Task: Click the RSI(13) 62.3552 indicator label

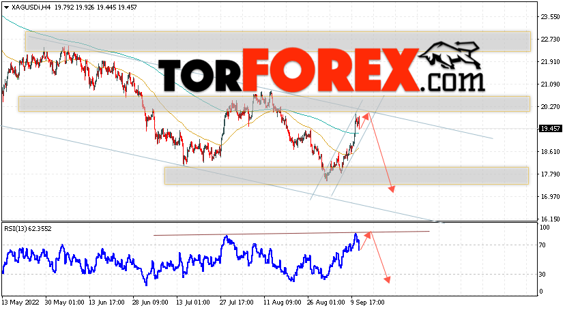Action: tap(28, 229)
